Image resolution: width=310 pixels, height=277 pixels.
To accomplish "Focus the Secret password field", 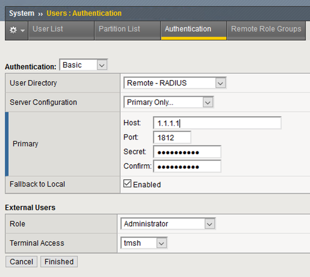I will [x=187, y=152].
